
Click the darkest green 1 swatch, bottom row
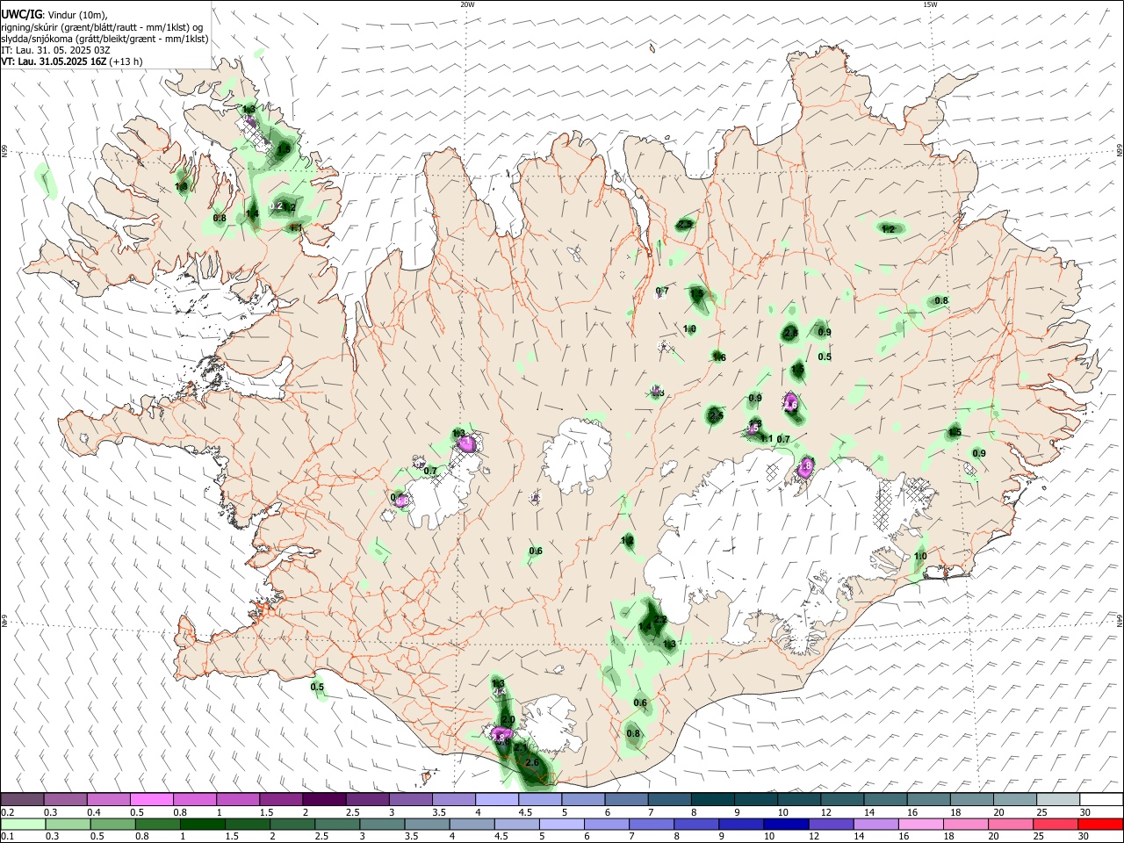click(x=202, y=825)
